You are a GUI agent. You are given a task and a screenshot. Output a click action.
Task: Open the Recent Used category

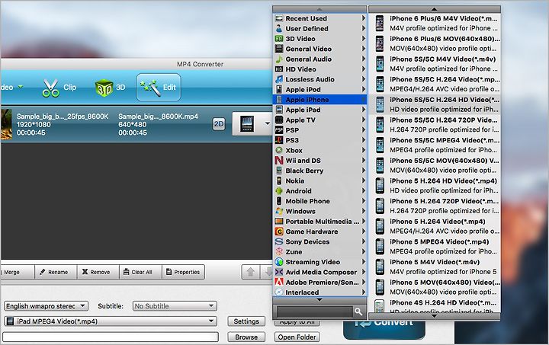point(319,18)
